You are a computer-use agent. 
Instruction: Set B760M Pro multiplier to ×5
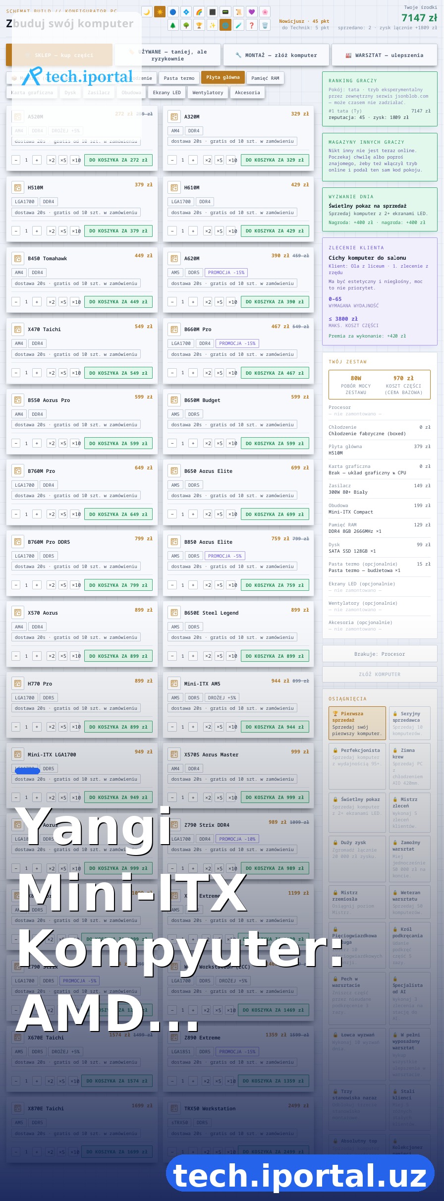coord(63,515)
